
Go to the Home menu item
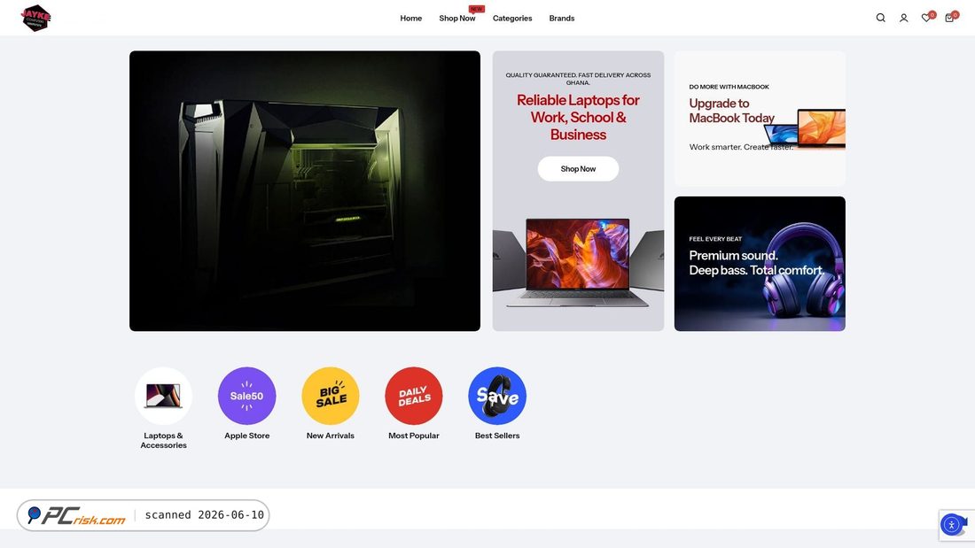pyautogui.click(x=411, y=18)
